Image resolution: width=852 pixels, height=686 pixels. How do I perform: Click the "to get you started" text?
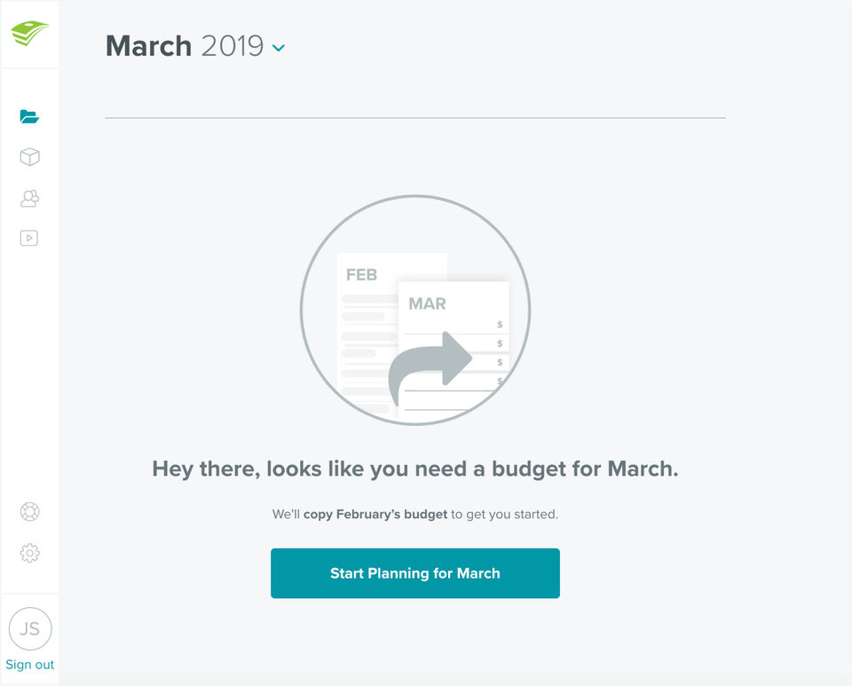click(504, 515)
